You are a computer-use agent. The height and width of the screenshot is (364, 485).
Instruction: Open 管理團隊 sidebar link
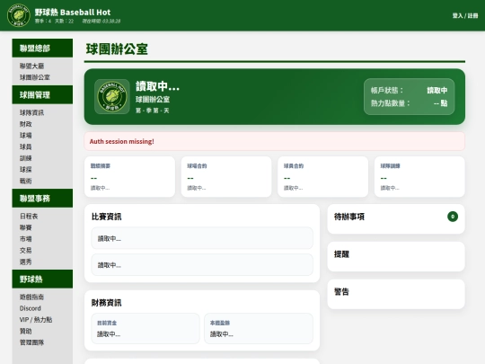click(31, 342)
